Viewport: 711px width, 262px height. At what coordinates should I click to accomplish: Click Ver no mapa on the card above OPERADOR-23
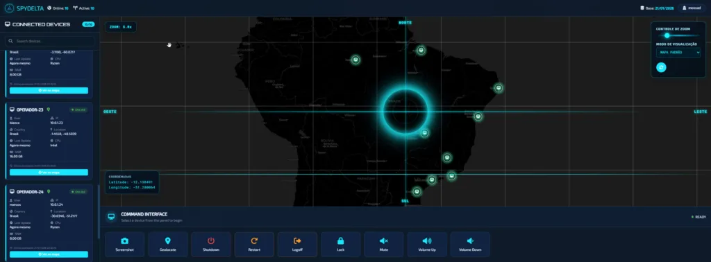point(49,91)
